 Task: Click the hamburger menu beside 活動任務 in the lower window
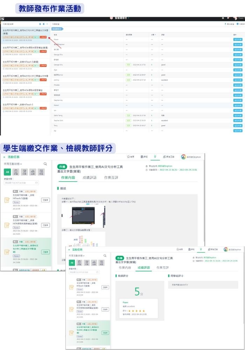tap(69, 250)
